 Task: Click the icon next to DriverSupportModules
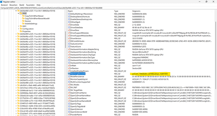click(x=69, y=33)
